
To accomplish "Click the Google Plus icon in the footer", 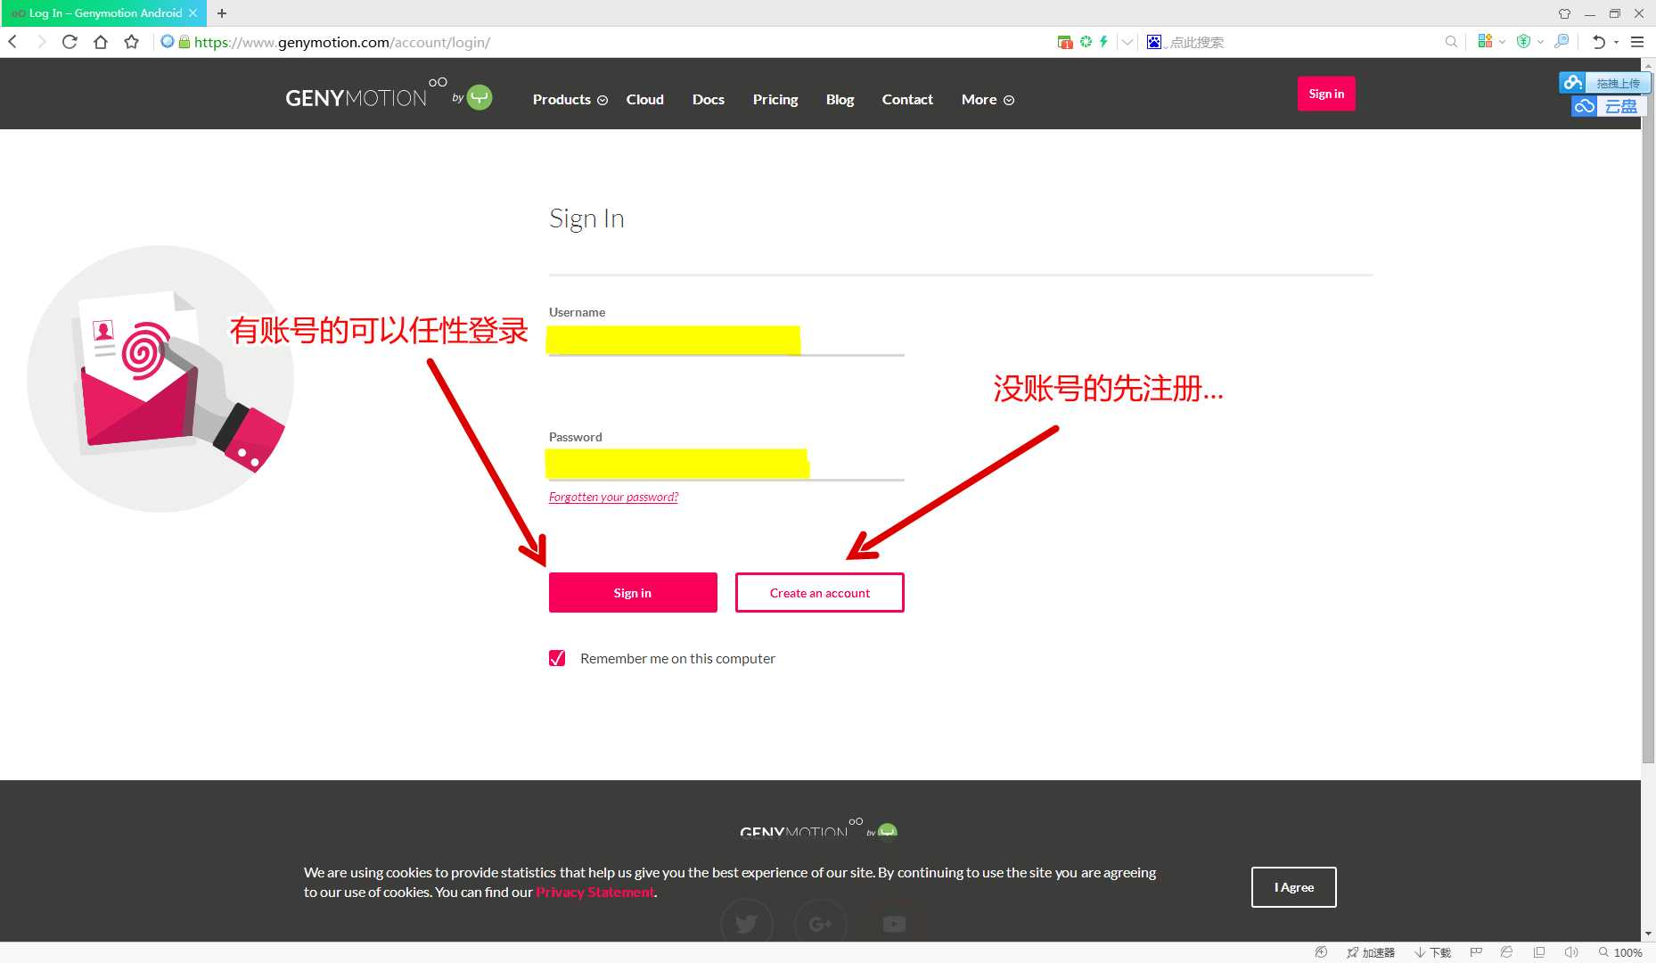I will [x=820, y=924].
